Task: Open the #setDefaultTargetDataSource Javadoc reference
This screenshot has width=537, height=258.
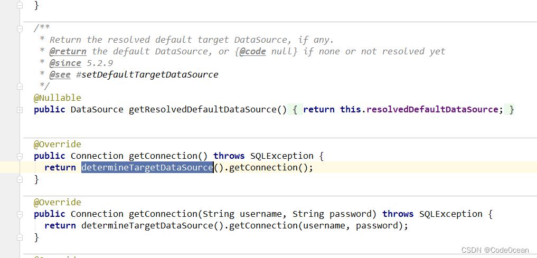Action: tap(147, 74)
